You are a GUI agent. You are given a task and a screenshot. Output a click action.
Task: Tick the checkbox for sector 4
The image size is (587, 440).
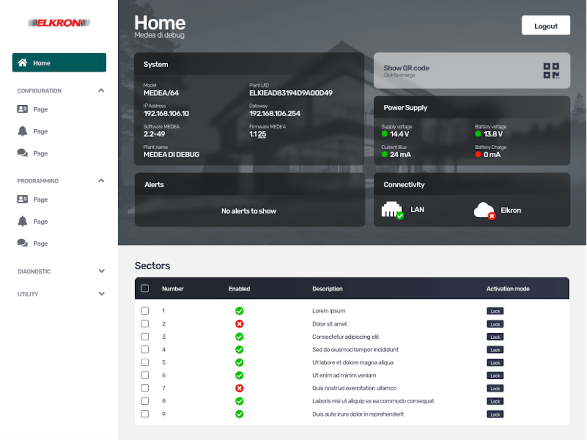click(145, 349)
